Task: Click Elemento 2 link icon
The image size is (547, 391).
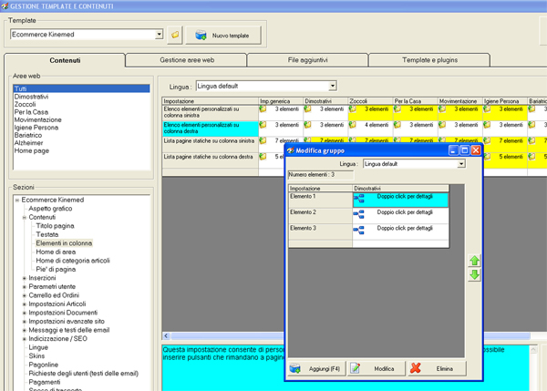Action: click(x=359, y=214)
